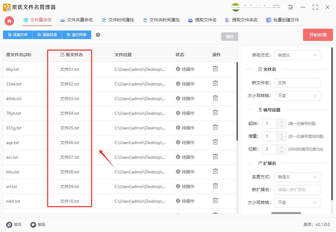This screenshot has height=232, width=336.
Task: Click the 添加文件 button
Action: (18, 35)
